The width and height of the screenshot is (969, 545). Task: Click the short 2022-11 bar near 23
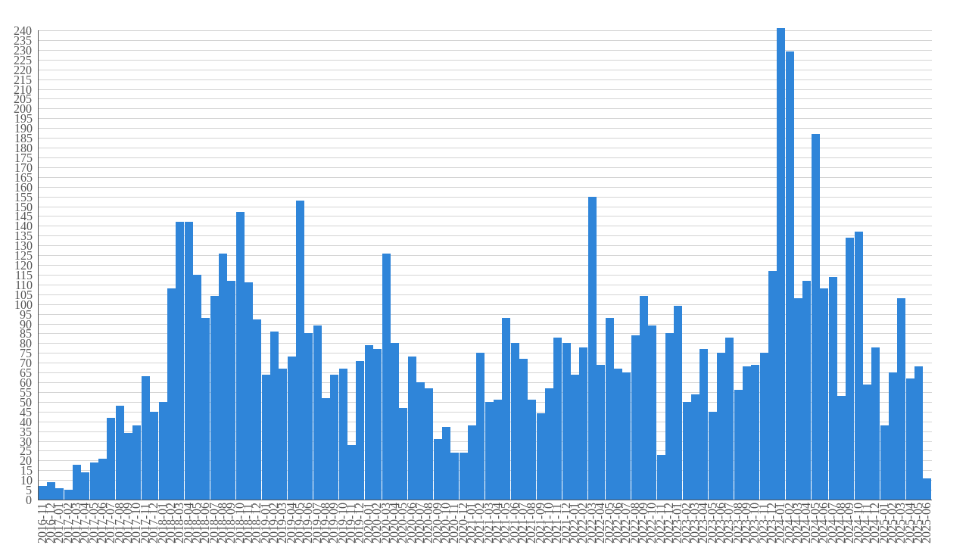(x=661, y=478)
